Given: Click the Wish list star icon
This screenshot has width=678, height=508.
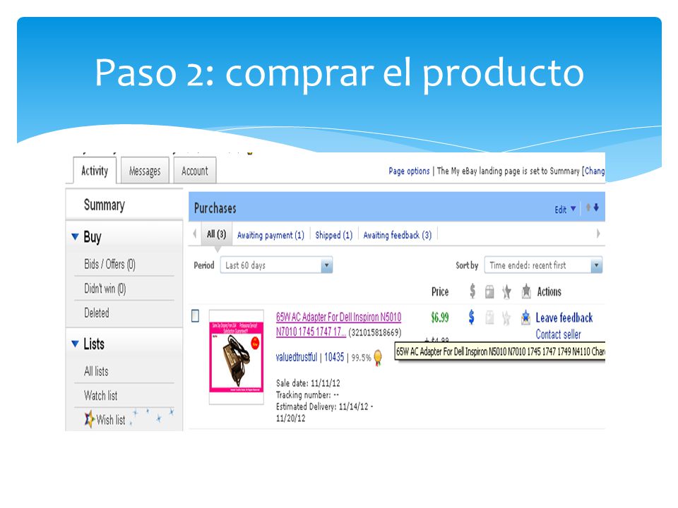Looking at the screenshot, I should [89, 419].
